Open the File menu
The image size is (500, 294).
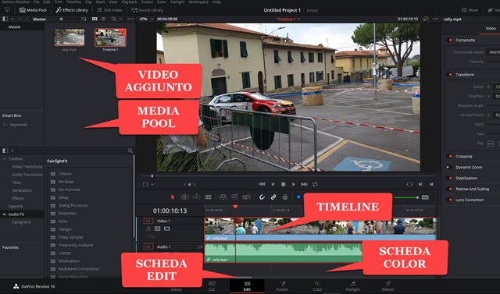coord(37,2)
